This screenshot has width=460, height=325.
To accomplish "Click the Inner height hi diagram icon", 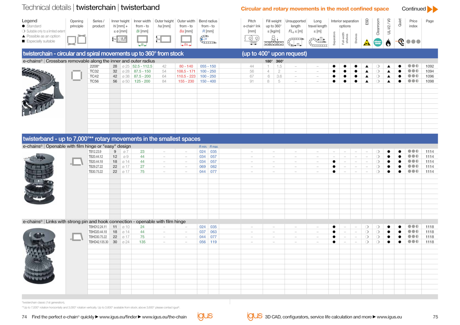I will [x=120, y=39].
